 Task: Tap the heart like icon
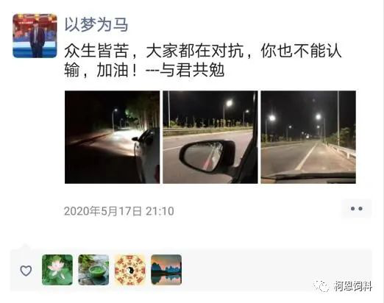26,271
